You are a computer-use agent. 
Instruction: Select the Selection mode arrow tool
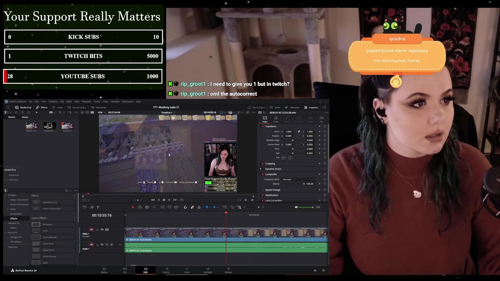[x=133, y=207]
